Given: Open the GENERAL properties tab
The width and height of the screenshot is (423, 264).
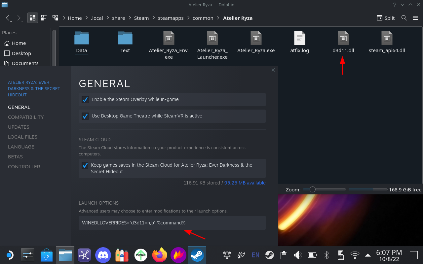Looking at the screenshot, I should pos(19,107).
